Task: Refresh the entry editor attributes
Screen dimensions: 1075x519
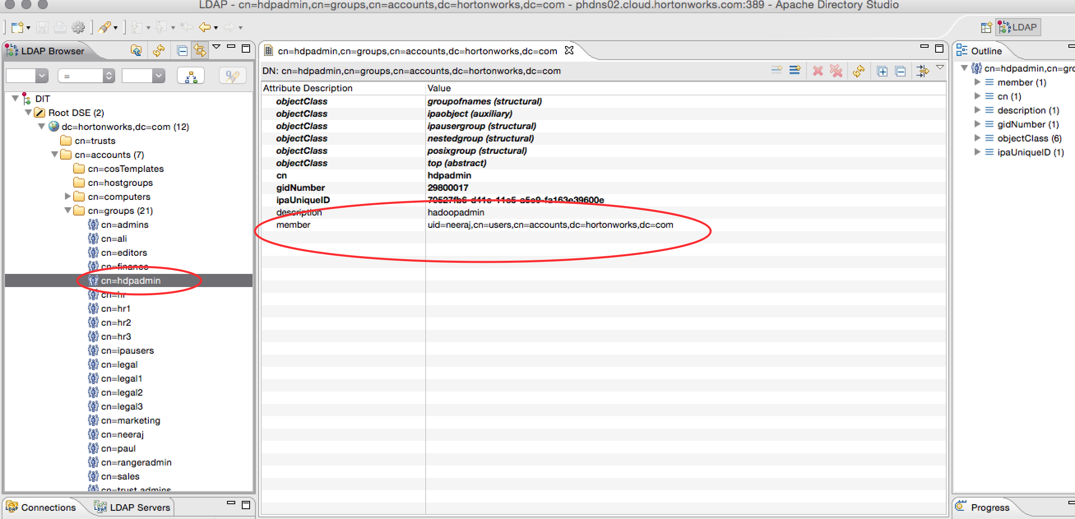Action: pyautogui.click(x=858, y=71)
